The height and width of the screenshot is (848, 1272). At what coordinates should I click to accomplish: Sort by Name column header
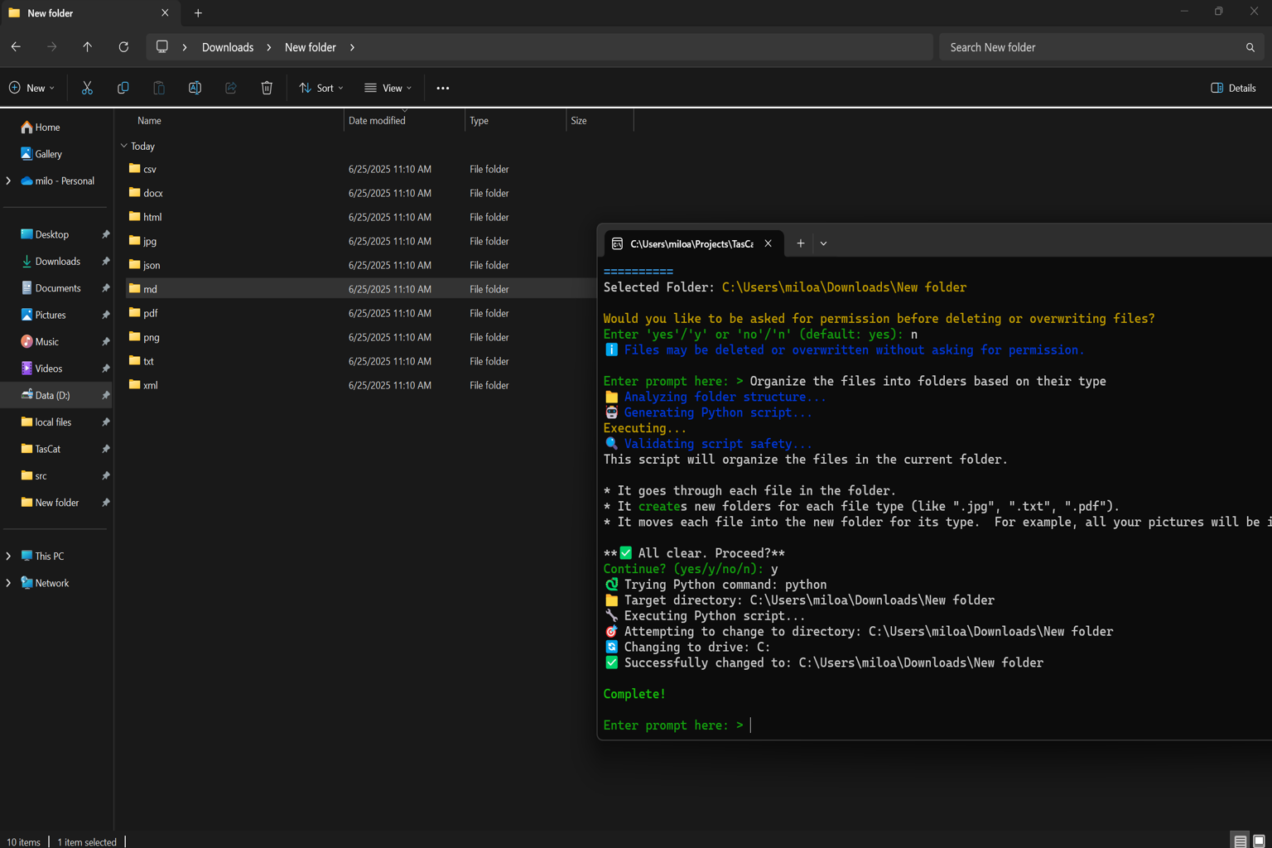(x=149, y=121)
